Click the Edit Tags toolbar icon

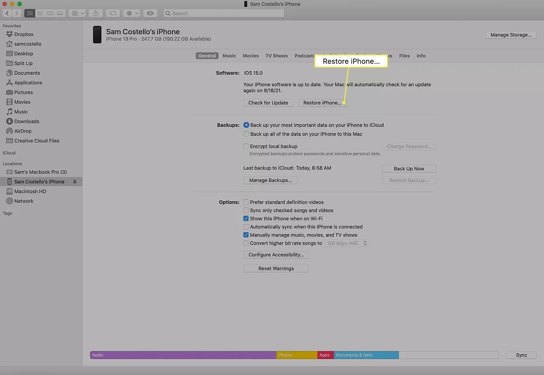click(x=113, y=13)
